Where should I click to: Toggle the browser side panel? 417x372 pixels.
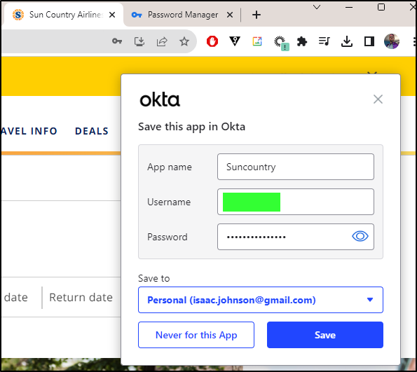[x=369, y=41]
